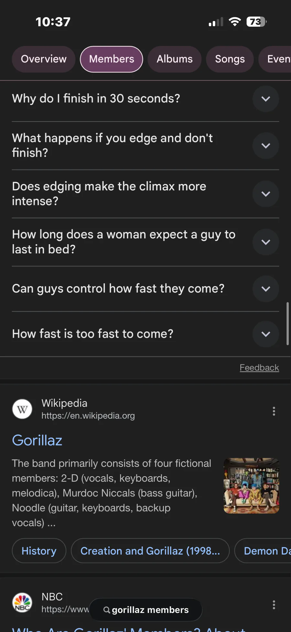The width and height of the screenshot is (291, 632).
Task: Expand "How fast is too fast" question
Action: coord(265,334)
